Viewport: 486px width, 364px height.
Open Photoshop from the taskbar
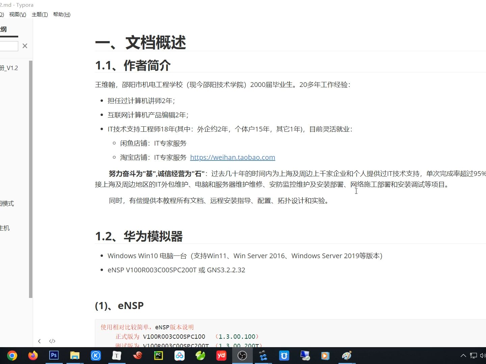54,355
